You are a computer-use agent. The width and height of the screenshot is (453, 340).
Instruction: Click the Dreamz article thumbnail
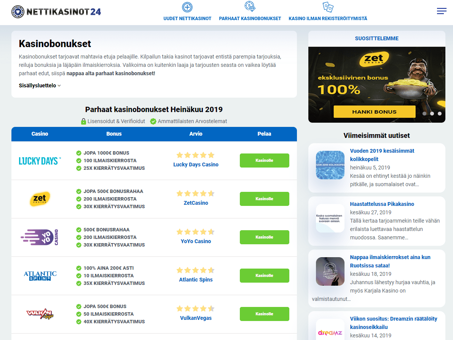point(330,329)
